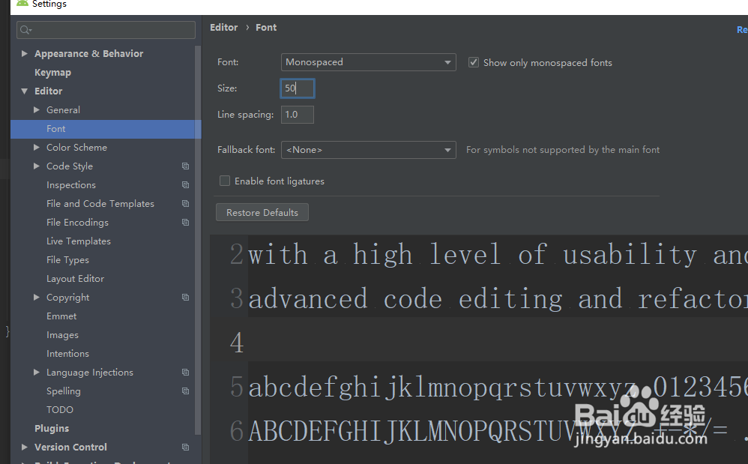Open File and Code Templates settings

[x=100, y=204]
